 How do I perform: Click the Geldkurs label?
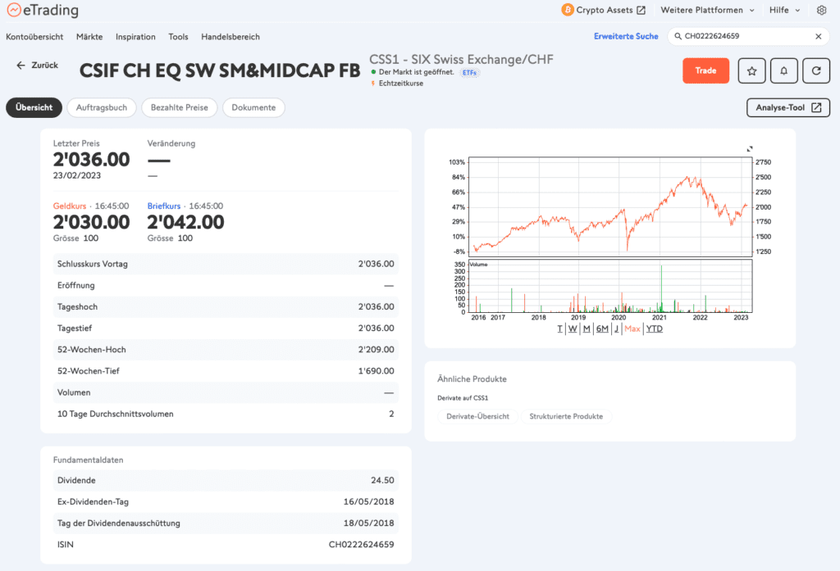(70, 206)
